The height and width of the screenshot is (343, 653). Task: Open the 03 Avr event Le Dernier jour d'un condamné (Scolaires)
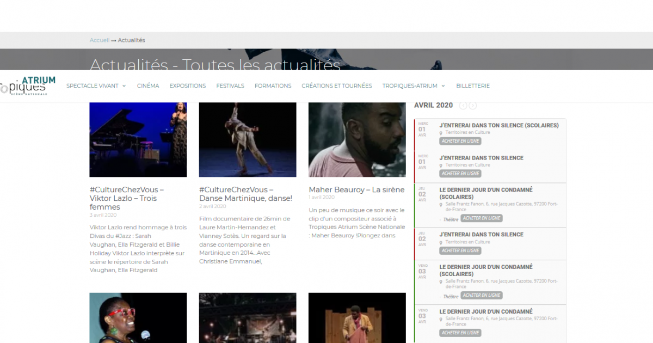point(486,270)
